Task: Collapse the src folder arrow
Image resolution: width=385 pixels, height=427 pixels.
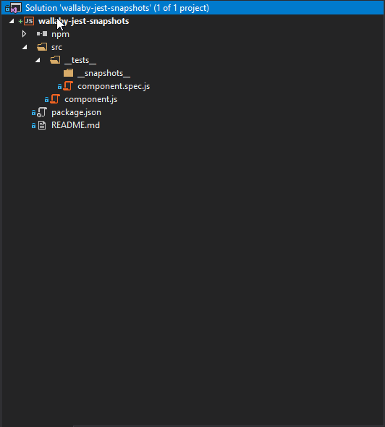Action: (x=25, y=47)
